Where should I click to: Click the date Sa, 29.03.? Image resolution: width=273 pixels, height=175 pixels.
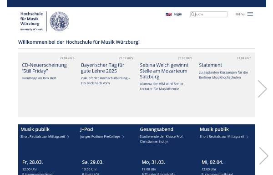pyautogui.click(x=93, y=162)
